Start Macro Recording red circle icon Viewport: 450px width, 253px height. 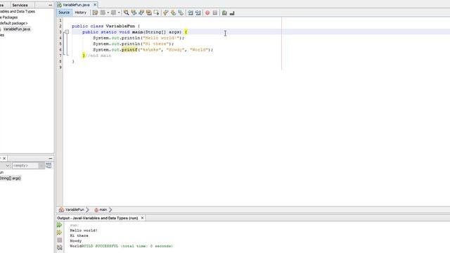coord(207,13)
